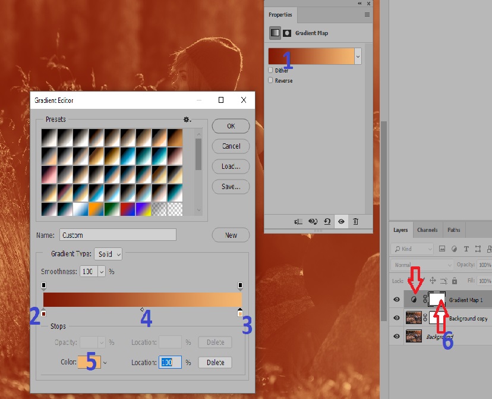The width and height of the screenshot is (492, 399).
Task: Enable the Reverse checkbox
Action: click(271, 80)
